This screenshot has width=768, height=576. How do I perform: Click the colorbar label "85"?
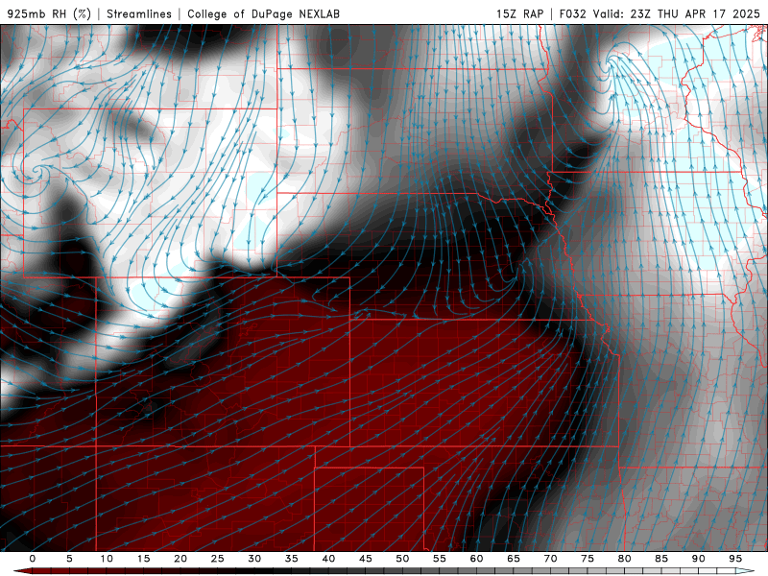point(661,559)
